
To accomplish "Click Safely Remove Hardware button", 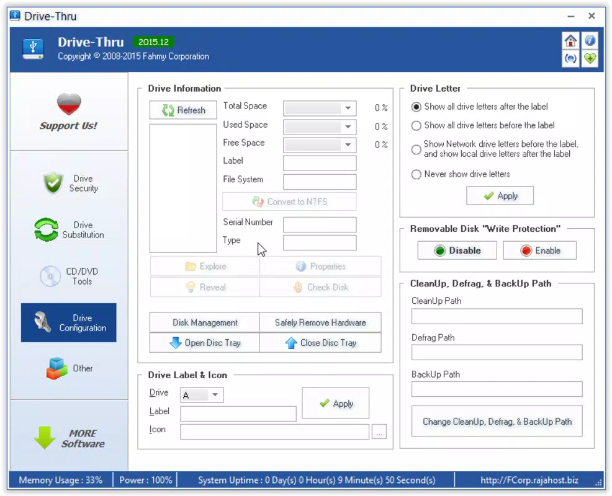I will 320,322.
